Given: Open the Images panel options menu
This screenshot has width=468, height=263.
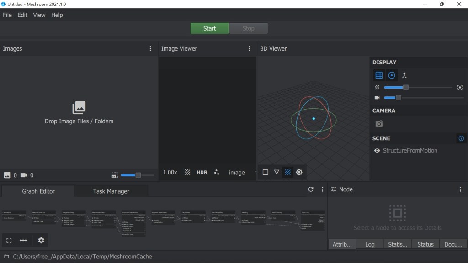Looking at the screenshot, I should pos(150,48).
